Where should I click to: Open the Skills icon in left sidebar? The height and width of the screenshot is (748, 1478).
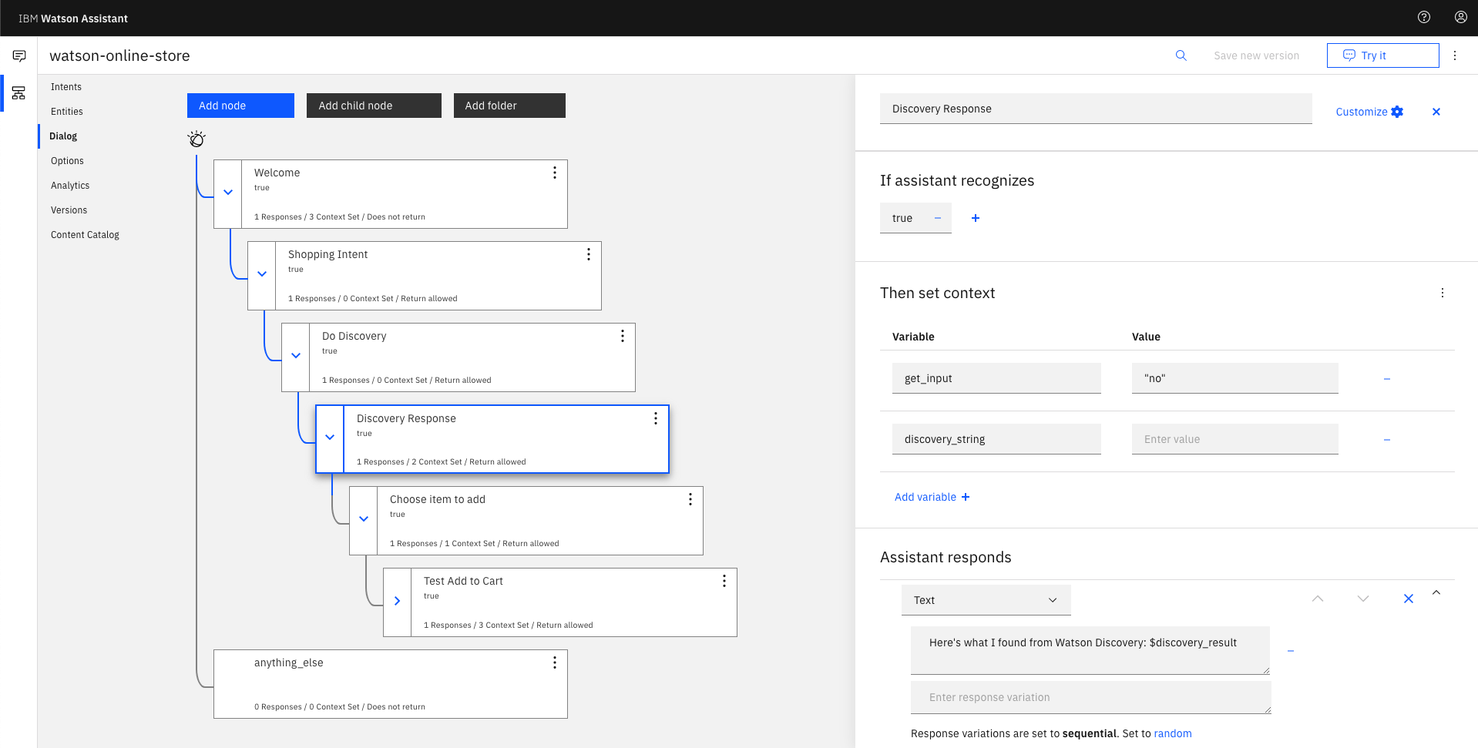(x=19, y=93)
